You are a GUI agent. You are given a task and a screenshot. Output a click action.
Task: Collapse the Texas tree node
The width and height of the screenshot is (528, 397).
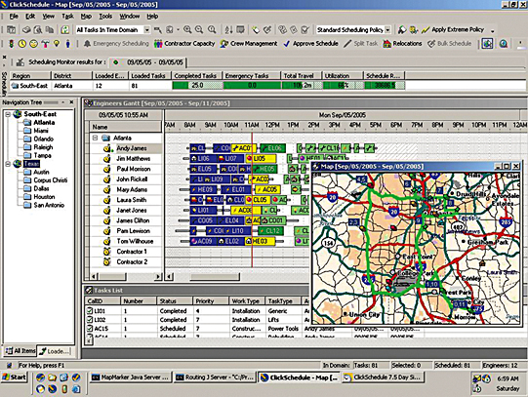coord(8,164)
